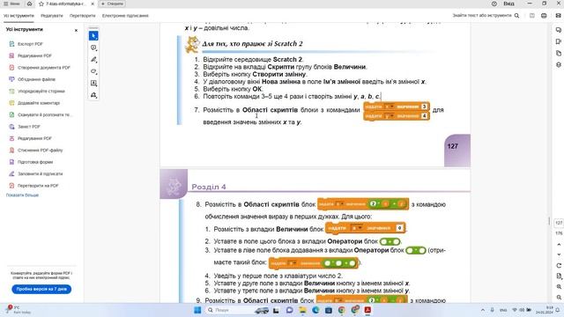Click the page display options icon

point(559,276)
